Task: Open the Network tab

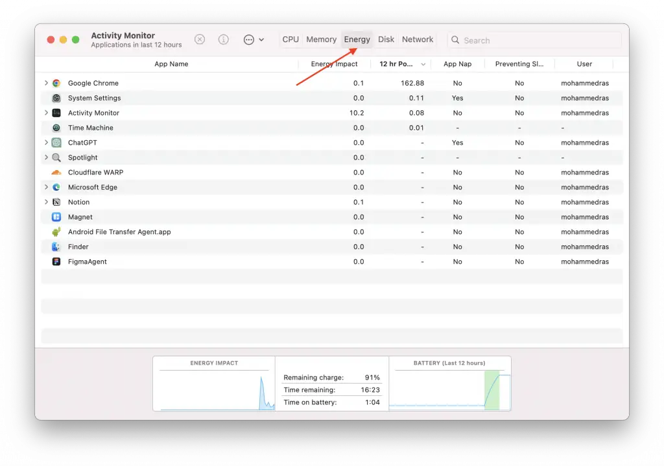Action: point(418,40)
